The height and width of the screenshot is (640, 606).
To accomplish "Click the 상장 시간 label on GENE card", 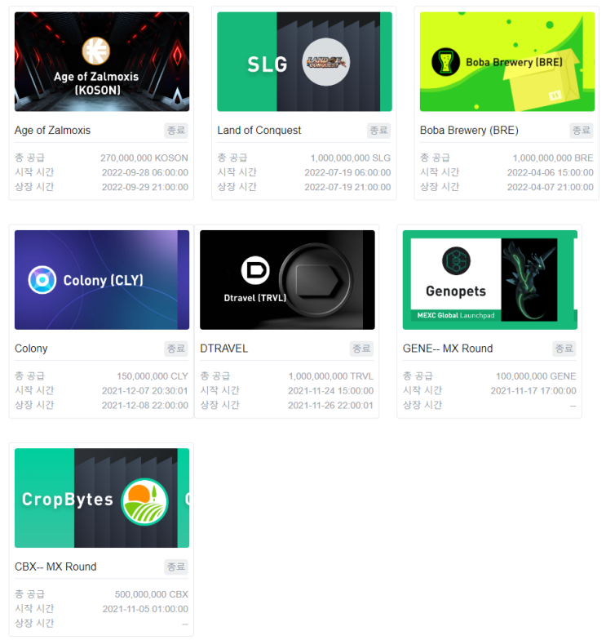I will [422, 405].
